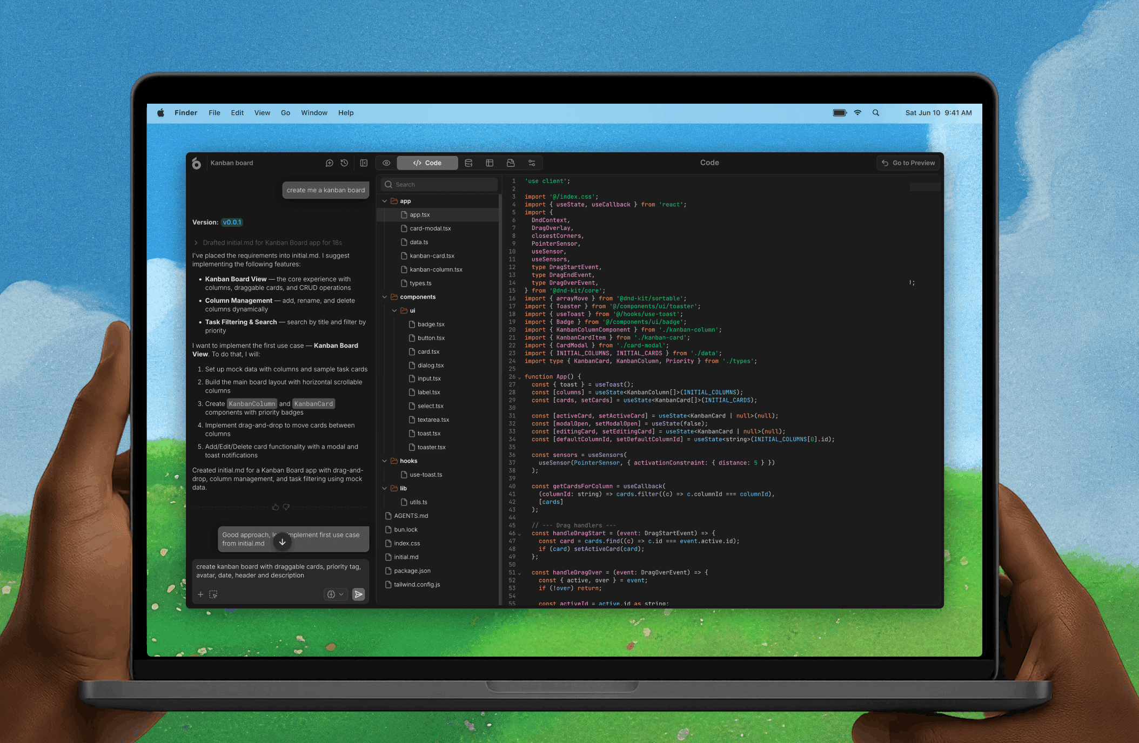
Task: Click the send message arrow button
Action: pyautogui.click(x=358, y=595)
